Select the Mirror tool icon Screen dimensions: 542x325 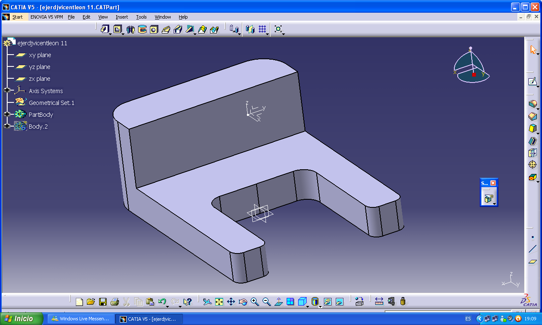click(x=250, y=29)
